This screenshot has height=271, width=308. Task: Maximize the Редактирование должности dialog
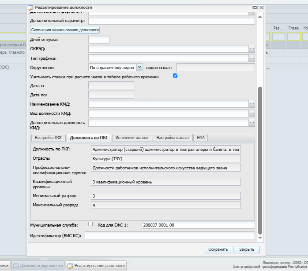point(255,7)
